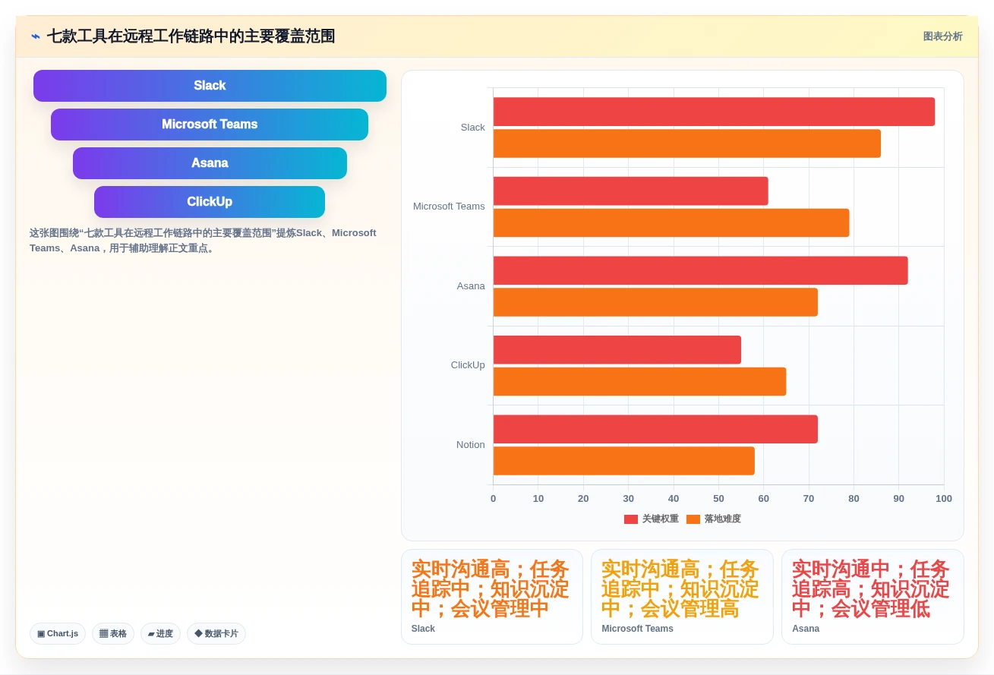Click the Asana y-axis label in chart
This screenshot has height=675, width=994.
click(471, 286)
